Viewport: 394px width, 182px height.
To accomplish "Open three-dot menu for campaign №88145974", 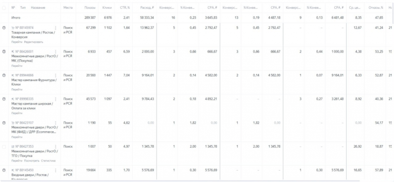I will pyautogui.click(x=56, y=28).
